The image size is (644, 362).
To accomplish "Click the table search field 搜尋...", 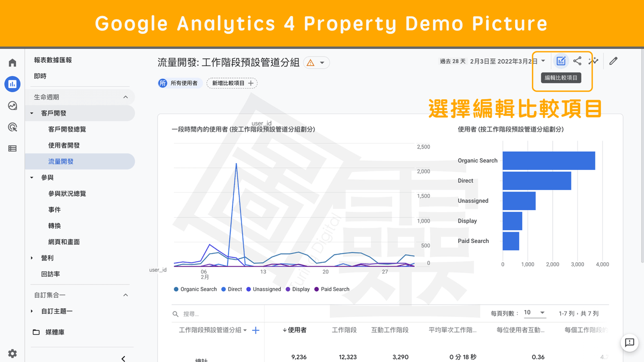I will [218, 314].
